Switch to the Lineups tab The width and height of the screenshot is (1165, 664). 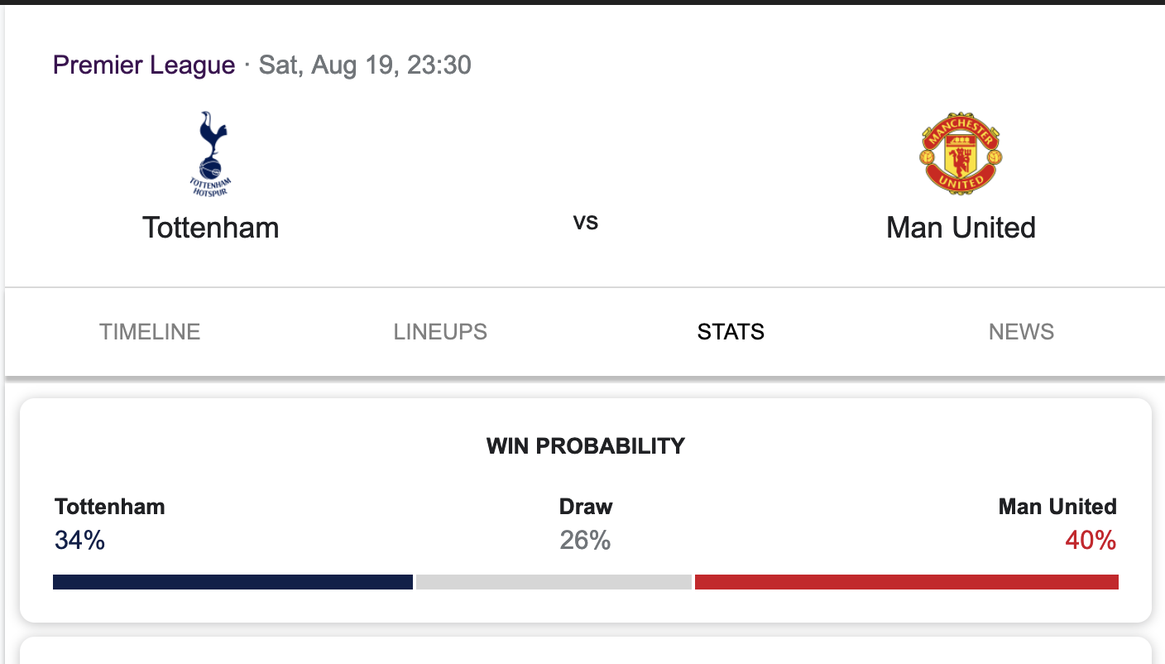[440, 332]
